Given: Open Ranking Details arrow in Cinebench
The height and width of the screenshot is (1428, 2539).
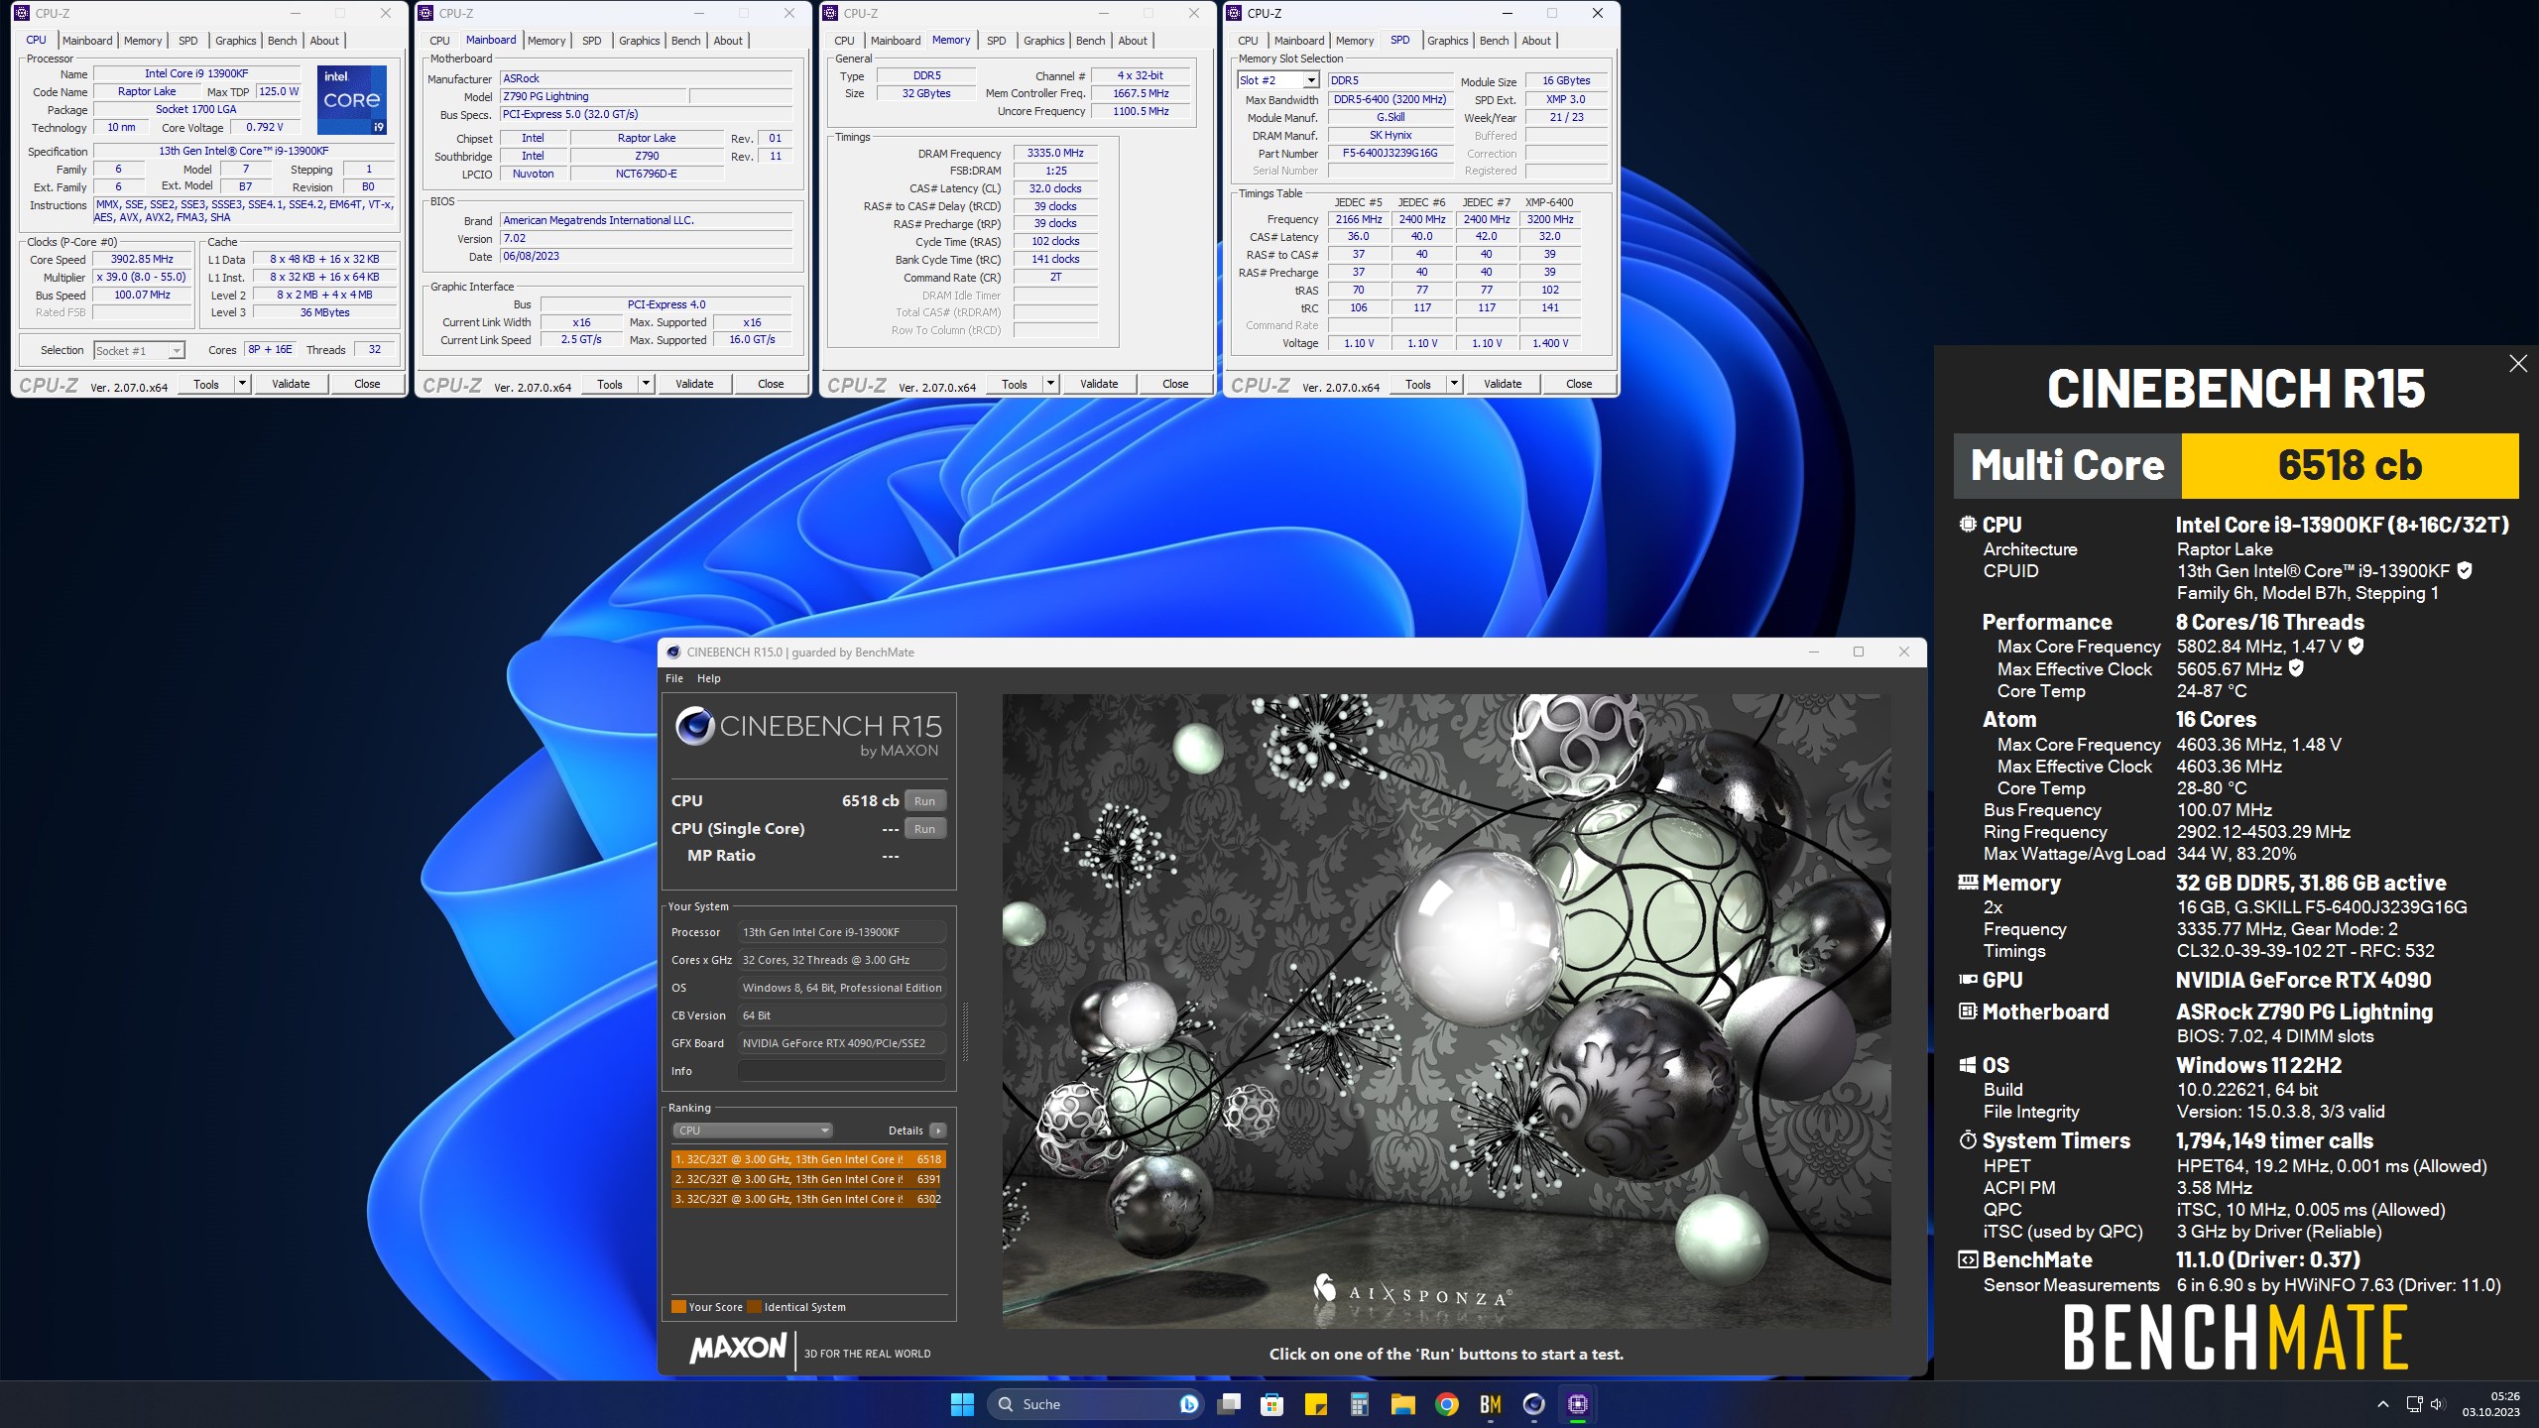Looking at the screenshot, I should click(938, 1130).
